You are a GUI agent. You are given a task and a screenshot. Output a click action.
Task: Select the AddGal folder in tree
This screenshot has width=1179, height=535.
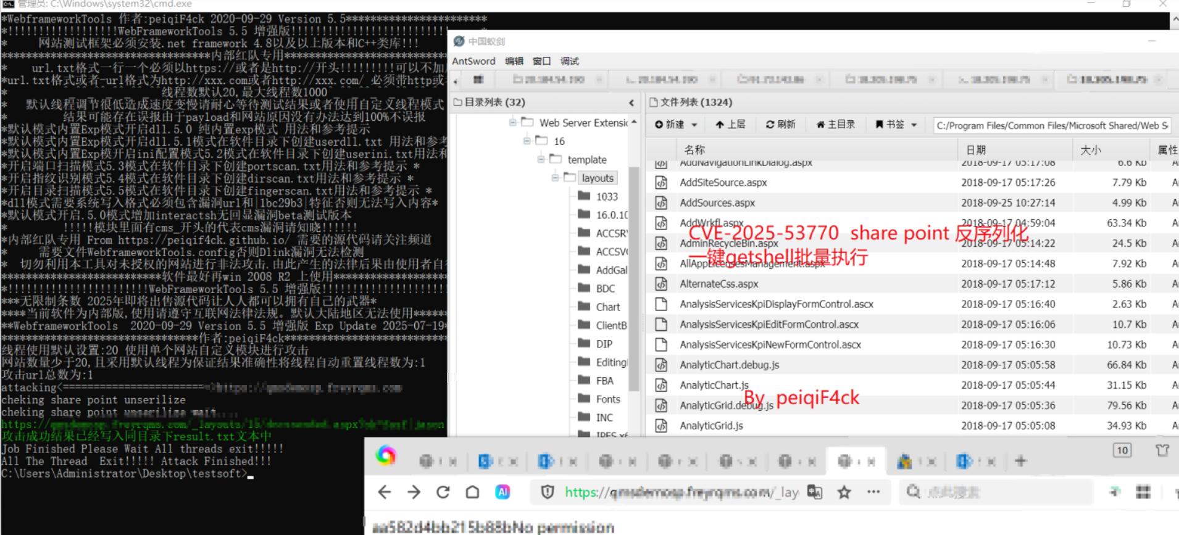pos(612,270)
